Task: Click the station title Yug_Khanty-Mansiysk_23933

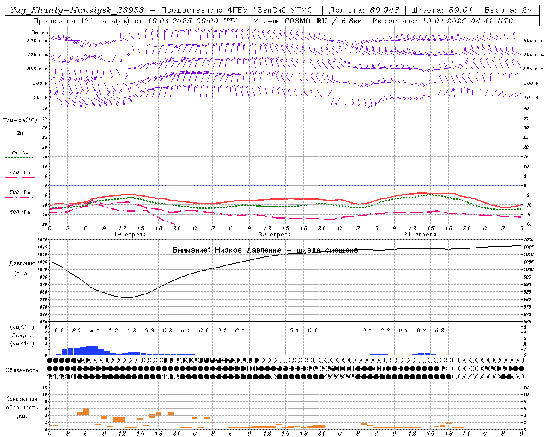Action: click(77, 10)
